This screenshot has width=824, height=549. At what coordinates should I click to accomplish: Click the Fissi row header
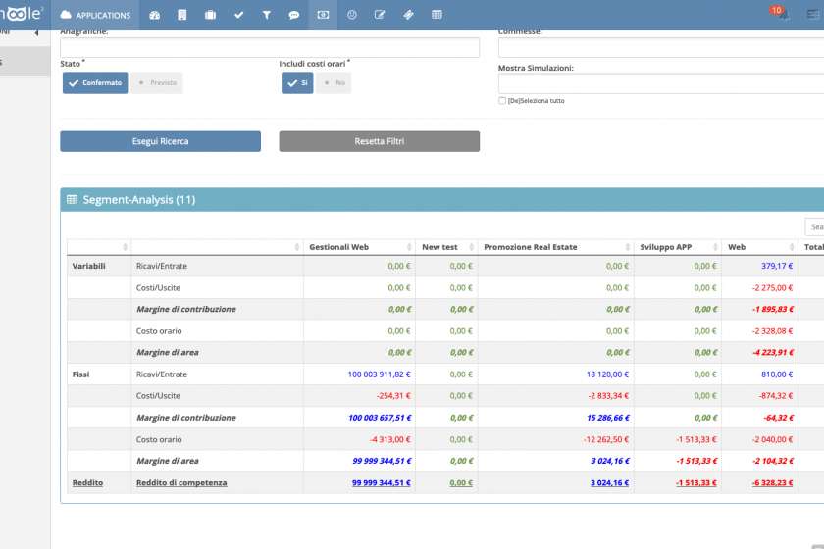tap(80, 374)
